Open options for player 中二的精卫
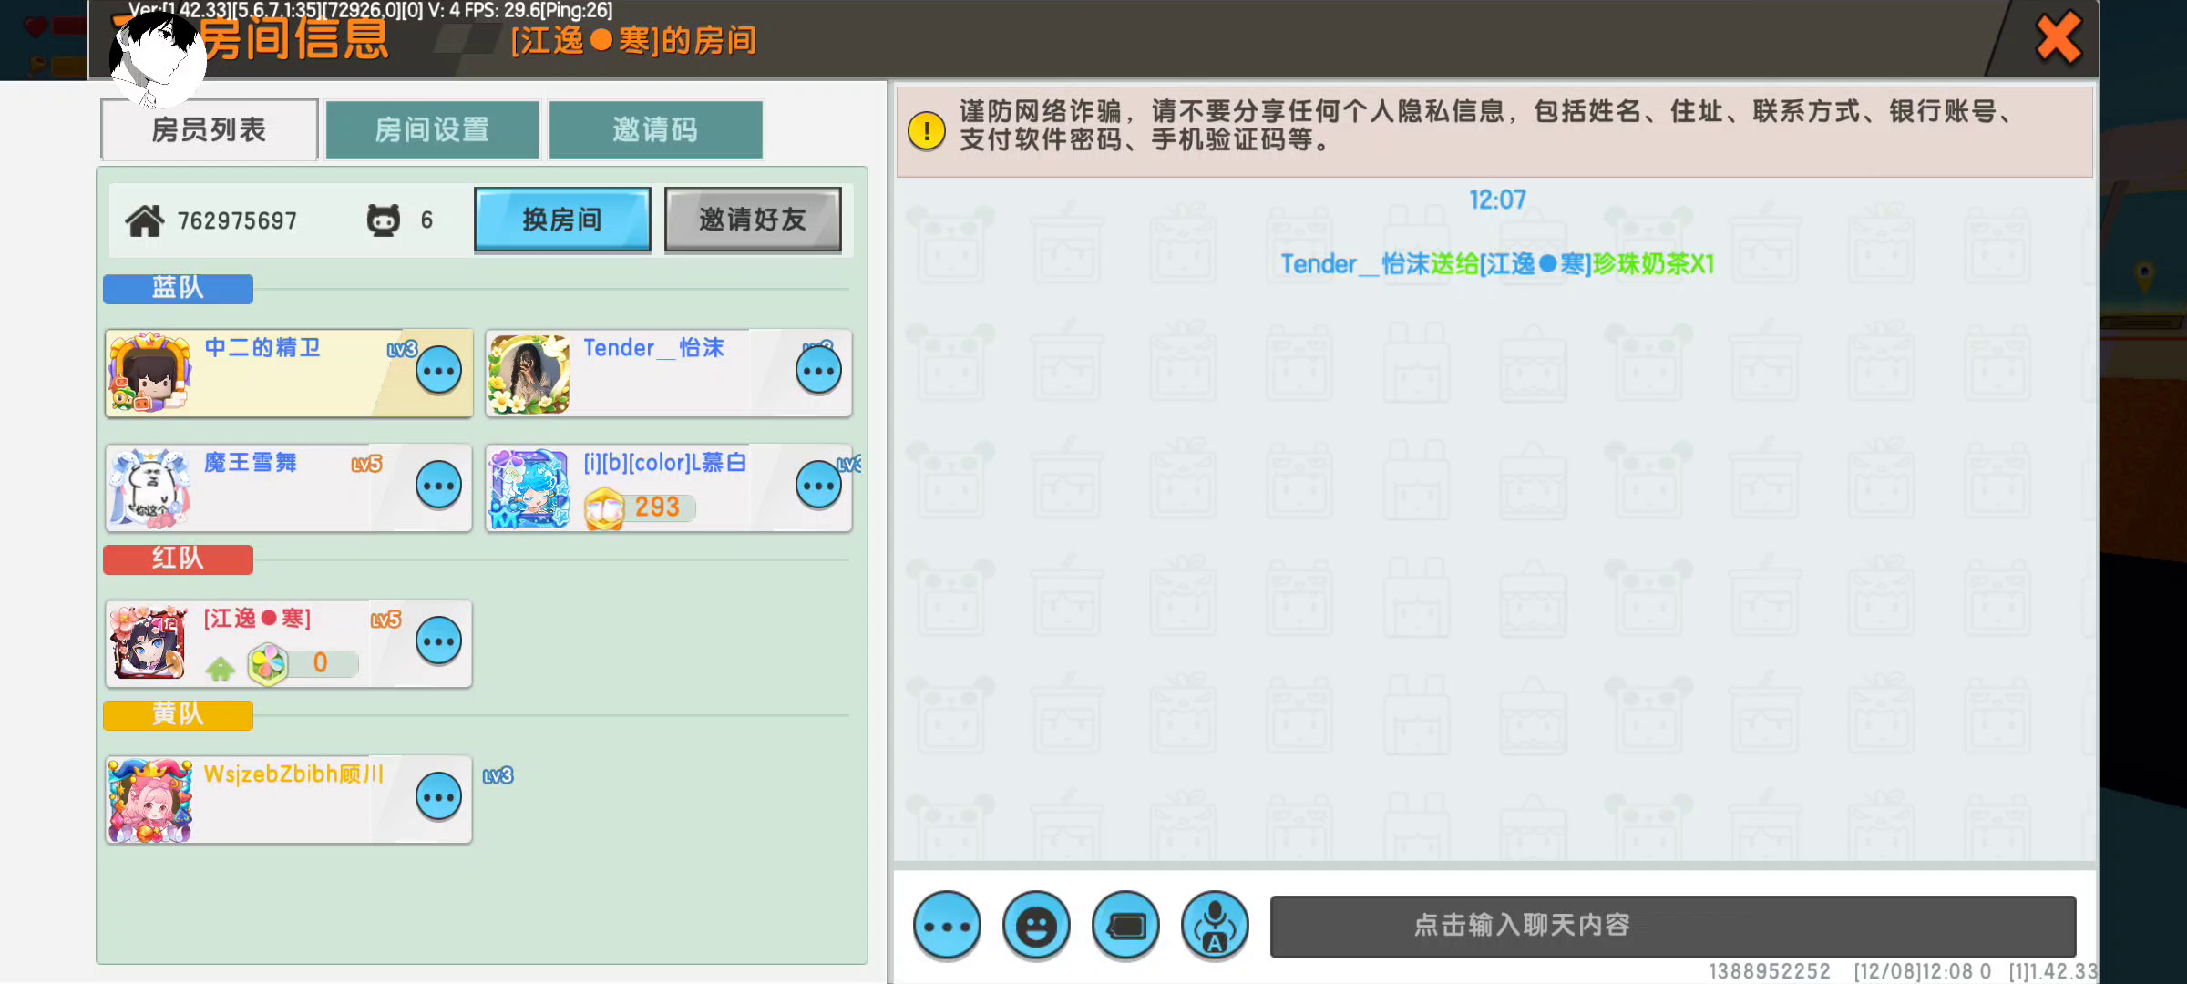Viewport: 2187px width, 984px height. [x=438, y=371]
